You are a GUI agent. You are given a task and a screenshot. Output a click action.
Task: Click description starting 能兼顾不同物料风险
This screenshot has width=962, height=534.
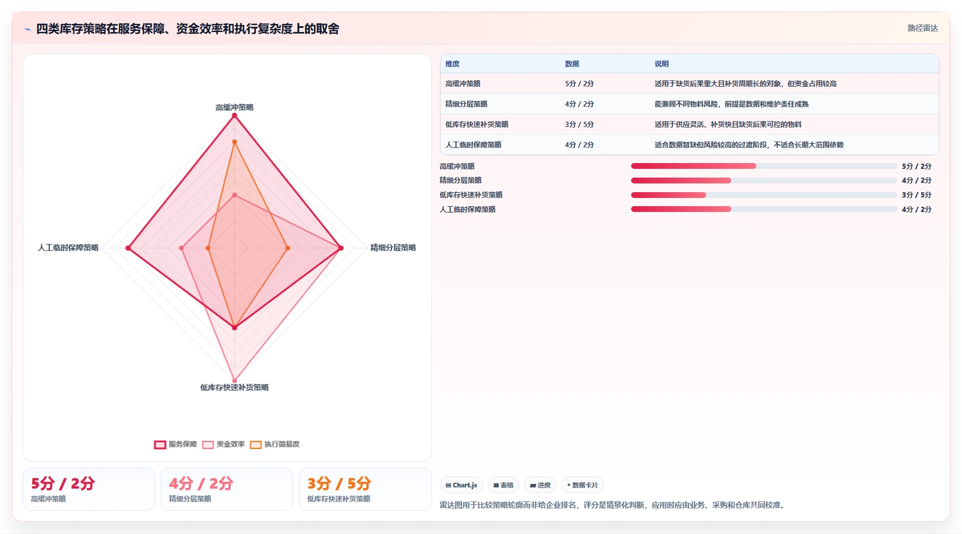coord(731,104)
